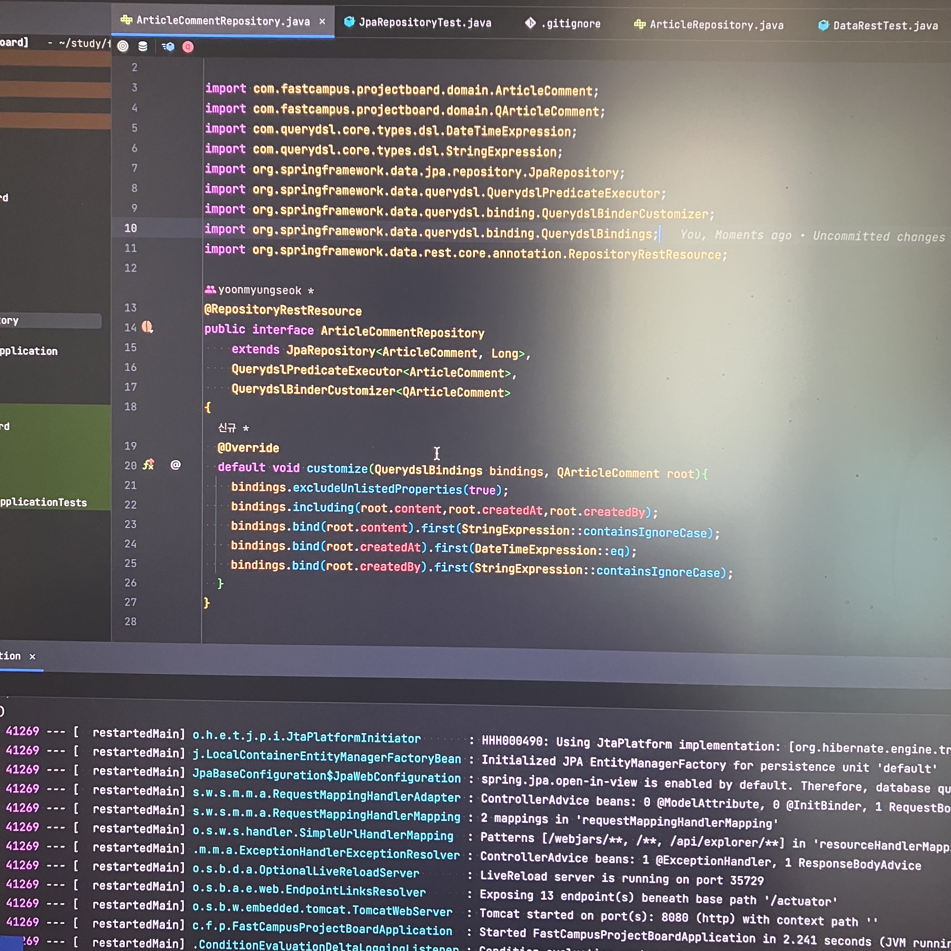
Task: Select the 'pplicationTests' item in project tree
Action: click(x=43, y=503)
